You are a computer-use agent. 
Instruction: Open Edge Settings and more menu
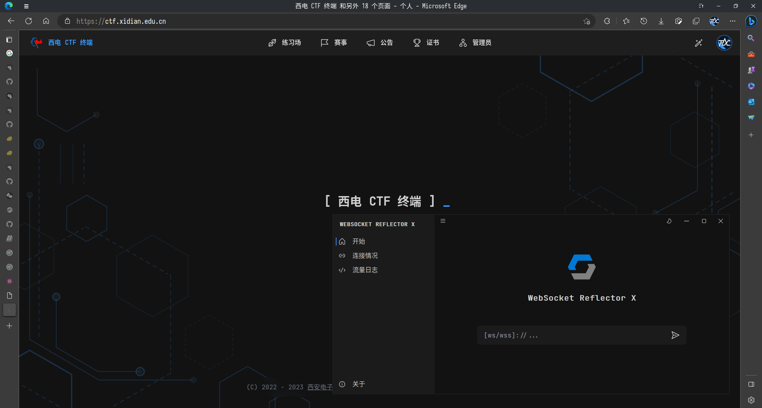[733, 21]
